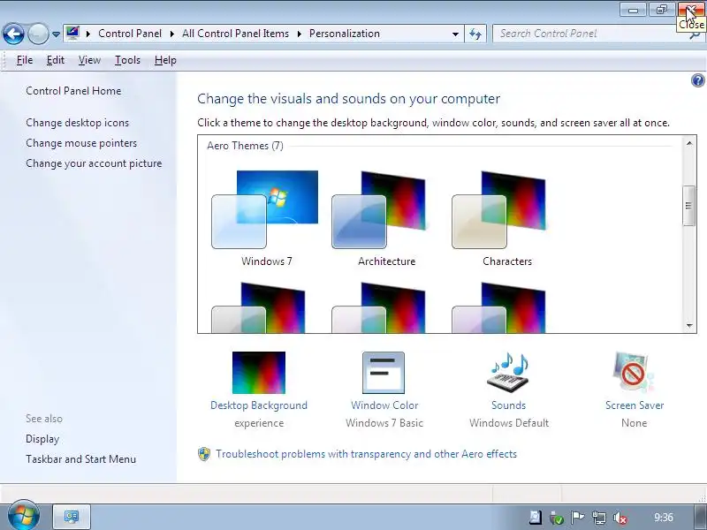Expand arrow after All Control Panel Items
This screenshot has height=530, width=707.
click(300, 34)
